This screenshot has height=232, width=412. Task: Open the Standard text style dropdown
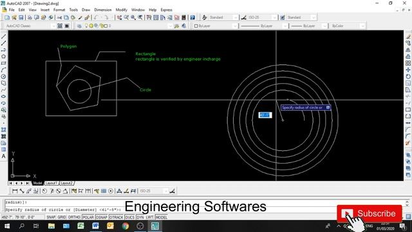coord(236,17)
